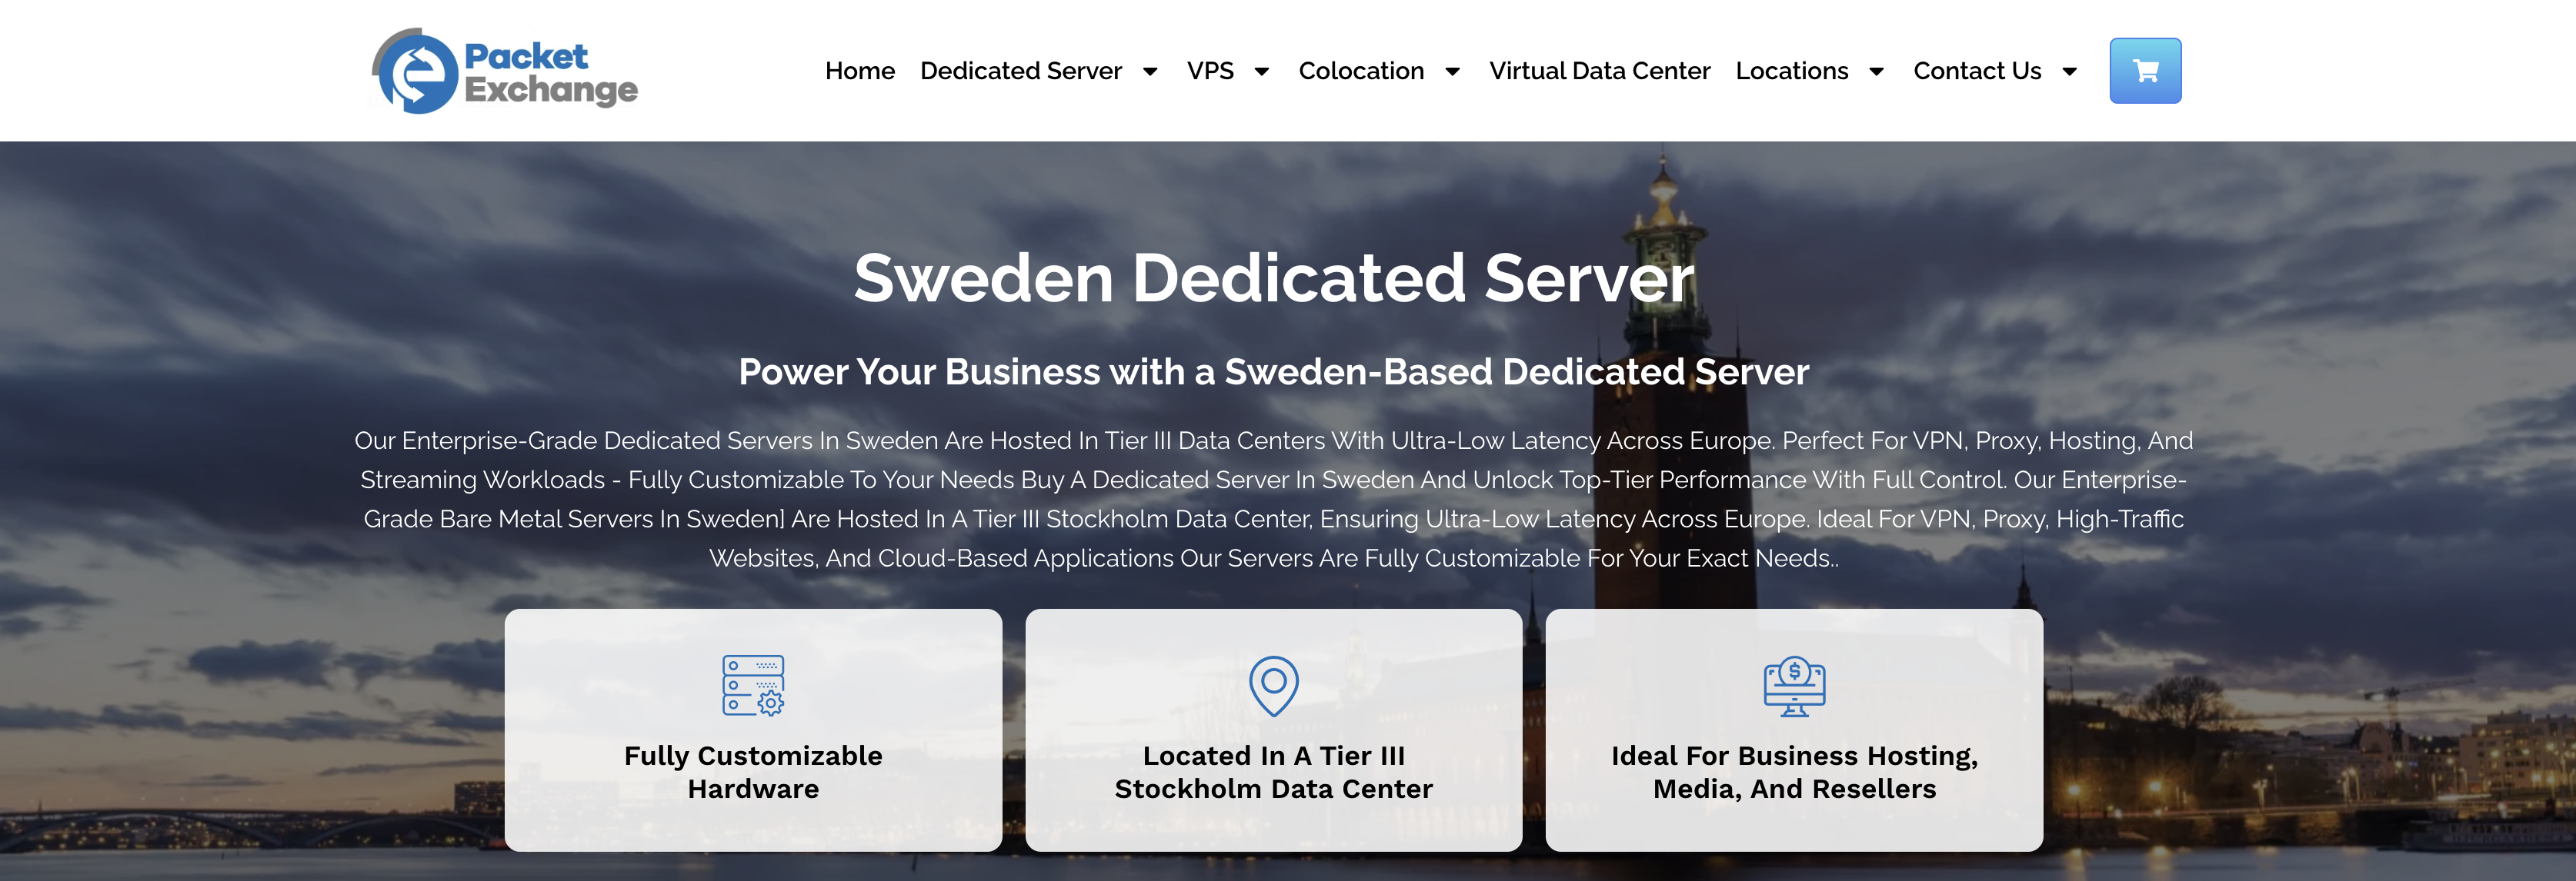Expand the VPS dropdown arrow
Viewport: 2576px width, 881px height.
(1262, 72)
